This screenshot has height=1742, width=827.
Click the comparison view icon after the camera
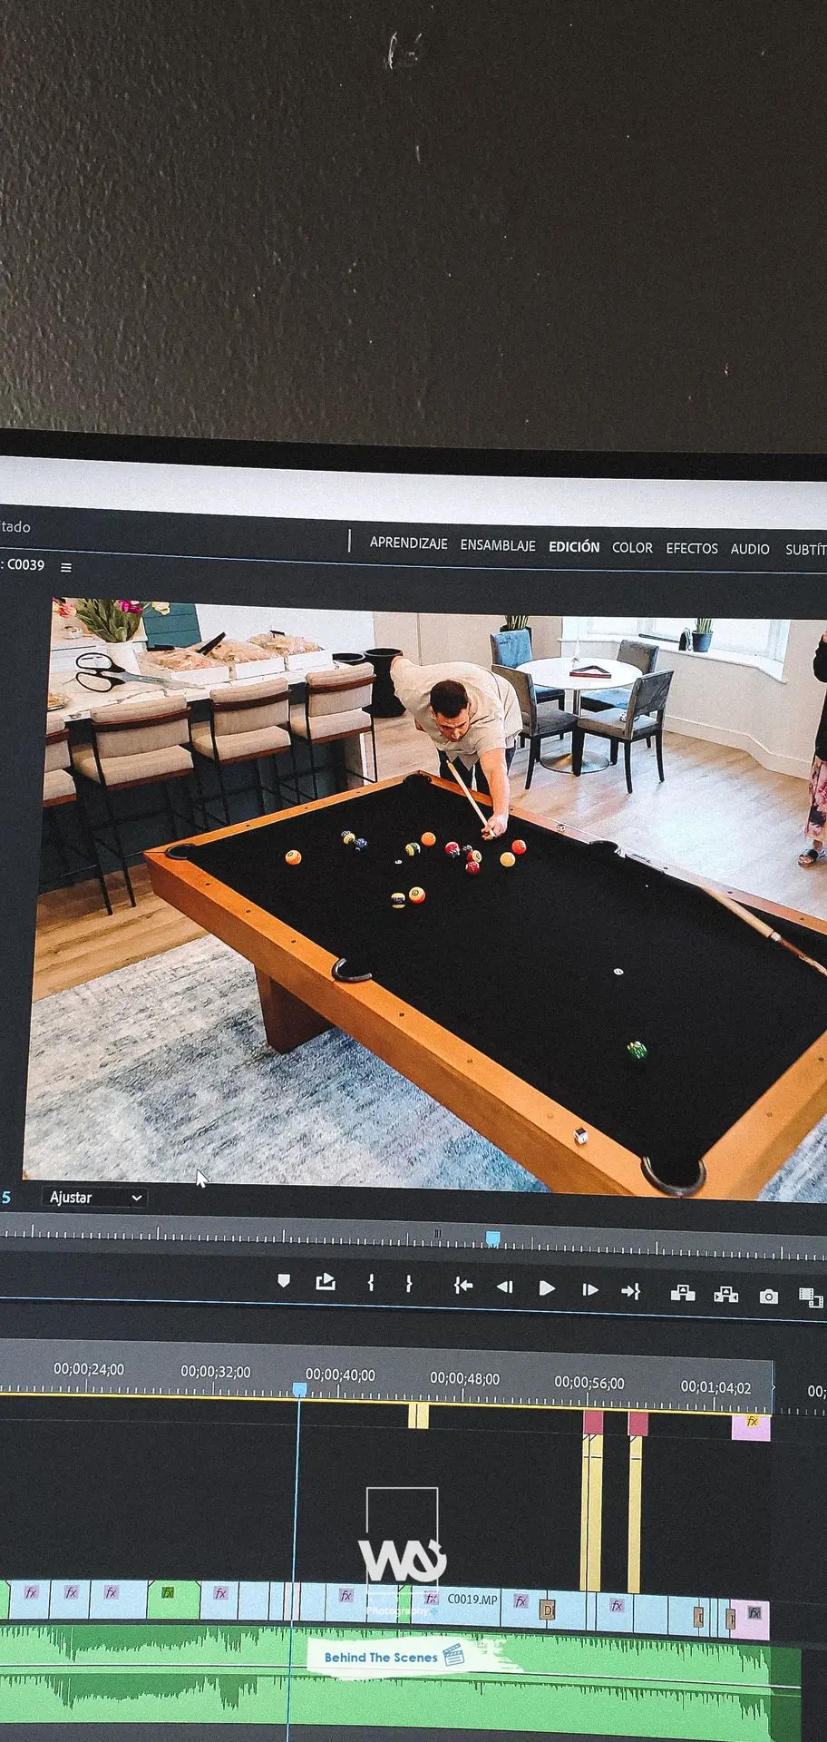click(811, 1297)
